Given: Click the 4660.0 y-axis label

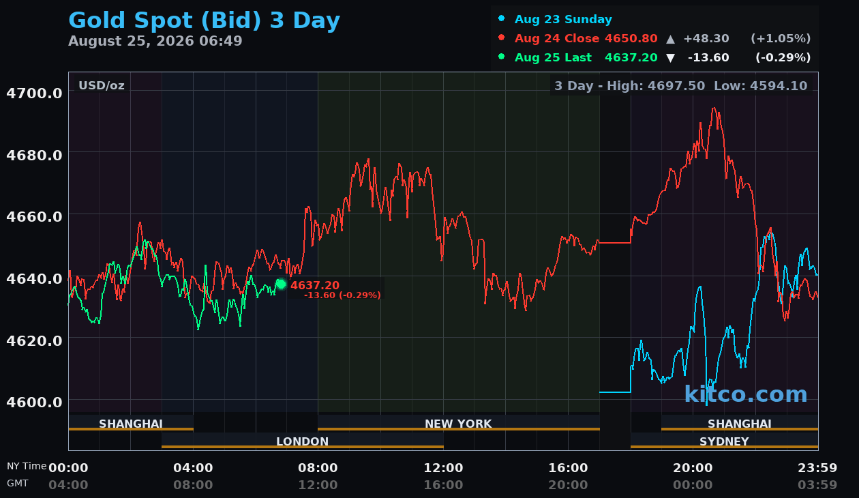Looking at the screenshot, I should [34, 216].
